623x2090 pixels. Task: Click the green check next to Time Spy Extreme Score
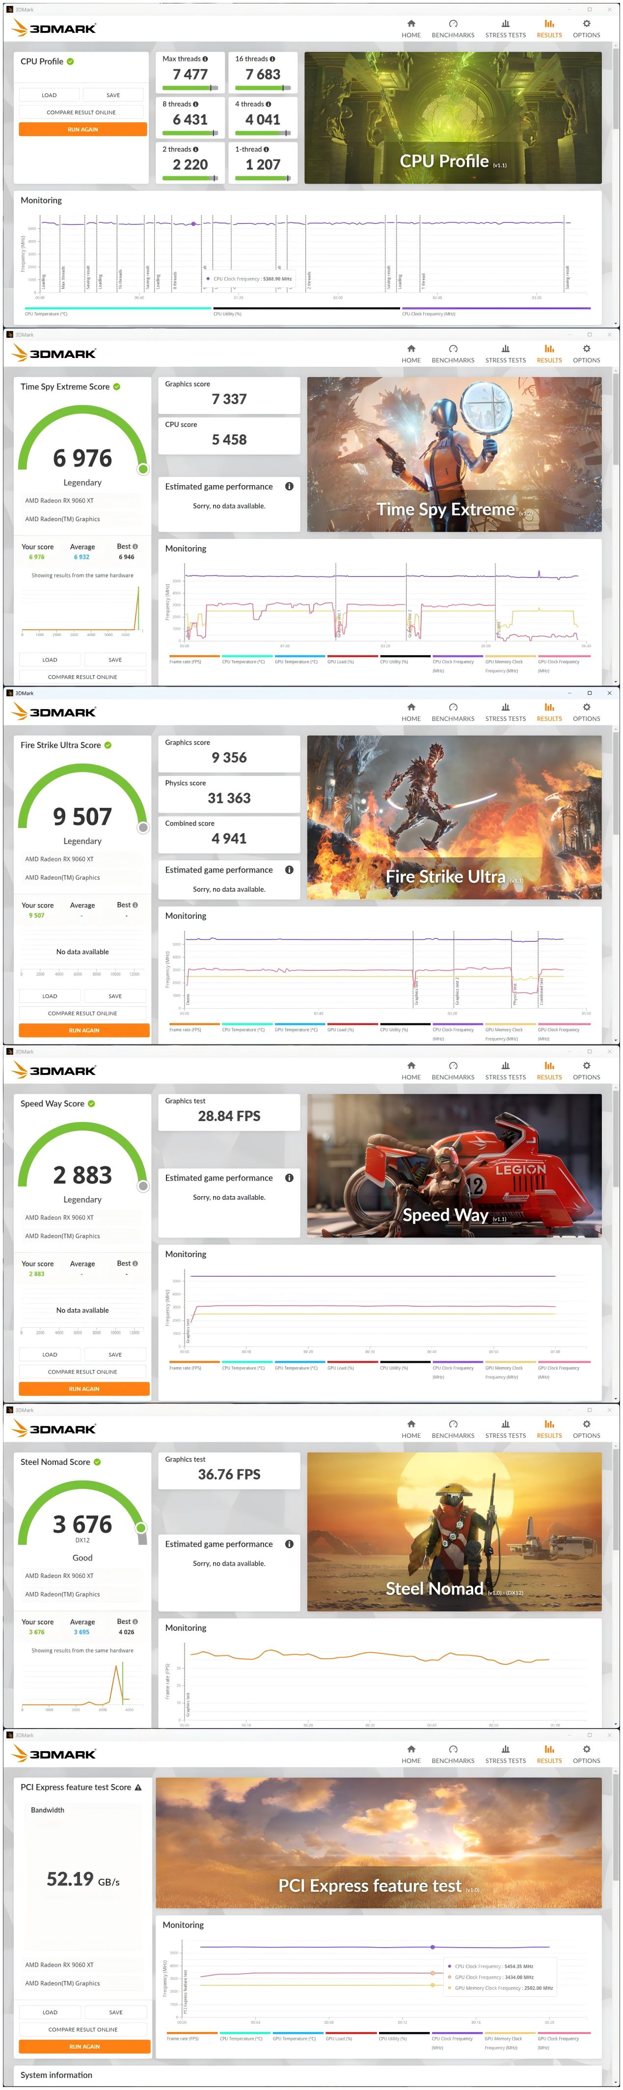tap(117, 387)
